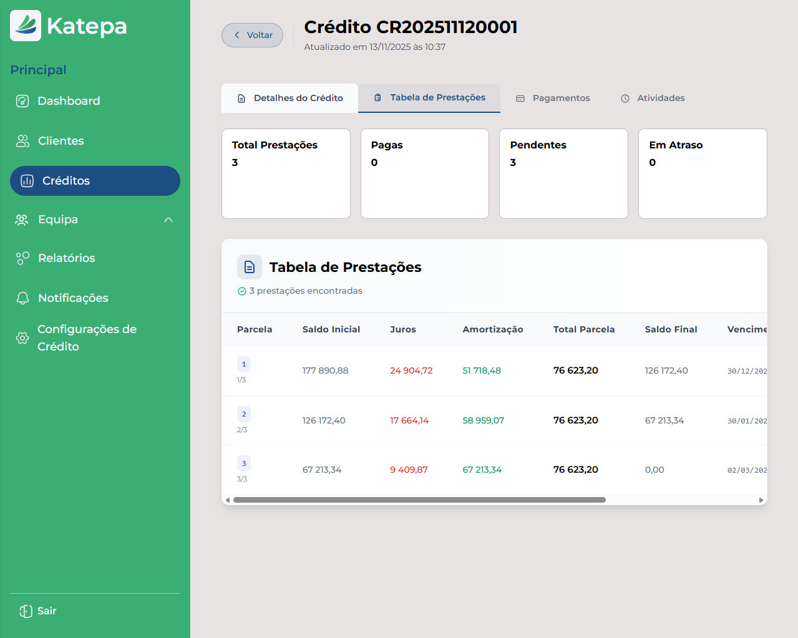Image resolution: width=798 pixels, height=638 pixels.
Task: Open Notificações bell icon
Action: point(22,298)
